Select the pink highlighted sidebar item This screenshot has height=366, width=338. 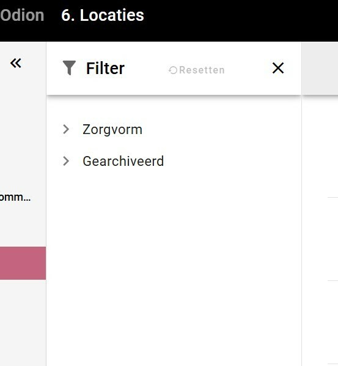tap(23, 263)
